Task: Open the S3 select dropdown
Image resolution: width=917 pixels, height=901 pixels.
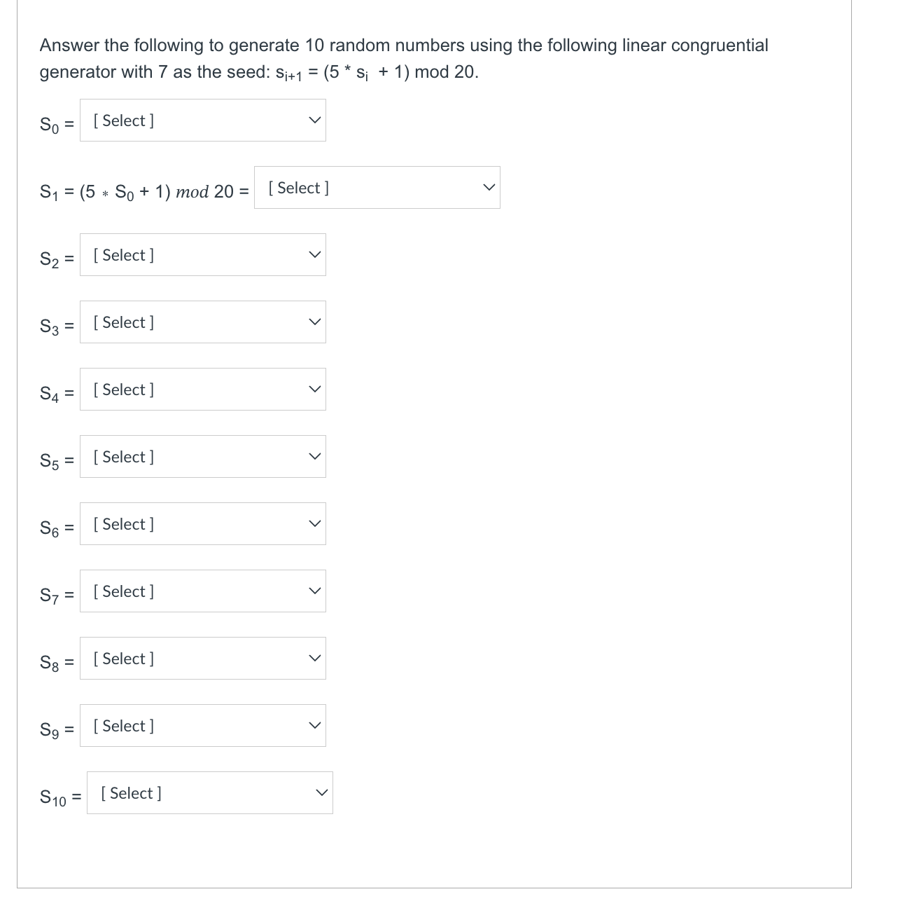Action: (203, 322)
